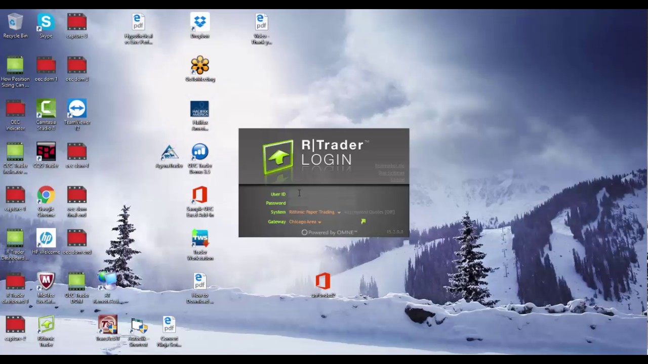This screenshot has width=648, height=364.
Task: Launch CQG Trader
Action: click(x=46, y=156)
